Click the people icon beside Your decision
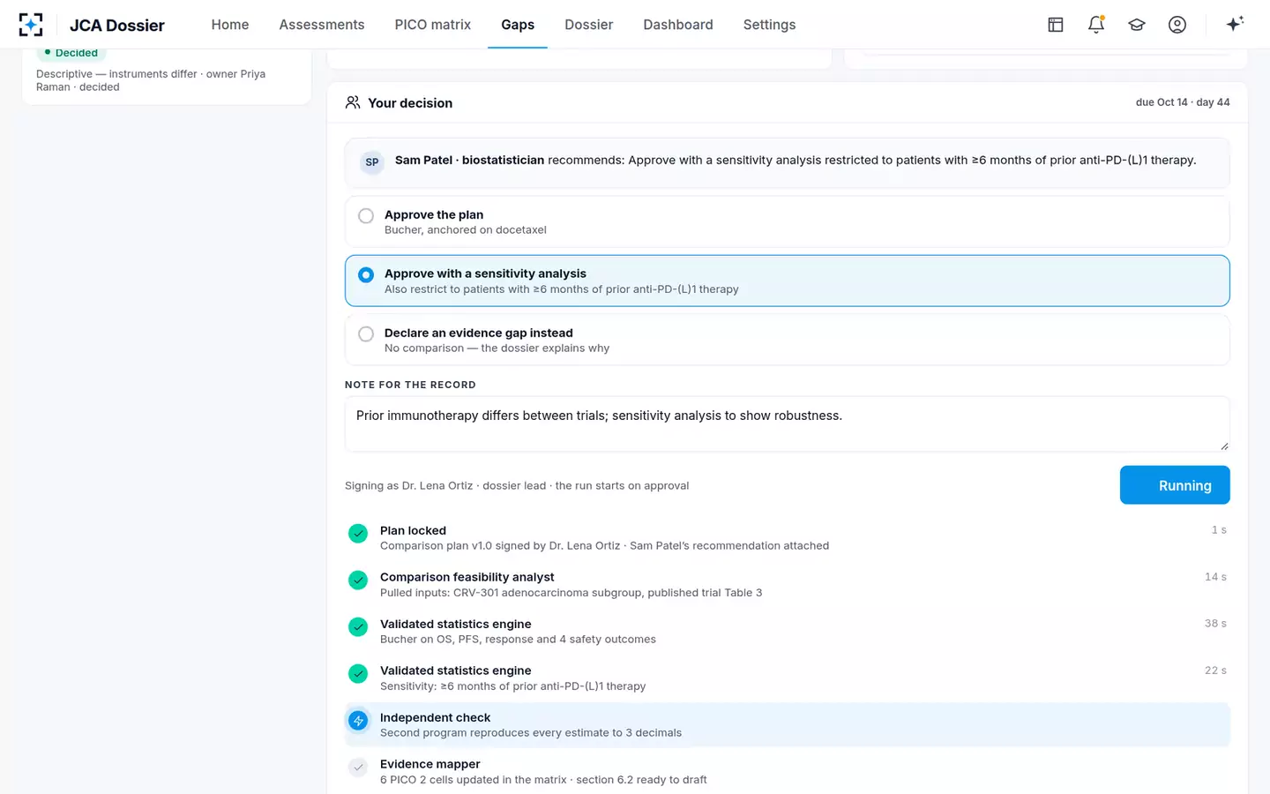Screen dimensions: 1270x794 [353, 102]
